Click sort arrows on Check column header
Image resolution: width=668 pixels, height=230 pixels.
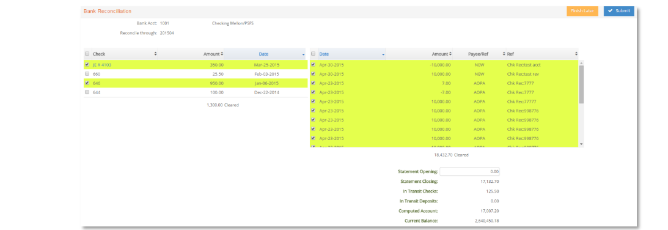click(x=155, y=54)
